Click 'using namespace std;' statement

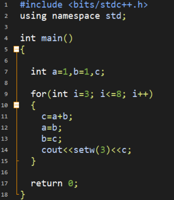(73, 16)
